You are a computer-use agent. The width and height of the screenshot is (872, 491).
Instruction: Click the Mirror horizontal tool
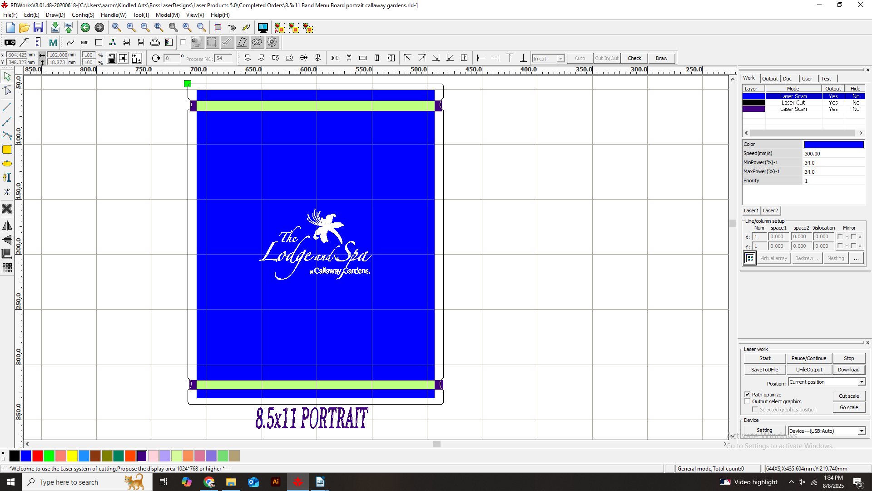pos(7,226)
